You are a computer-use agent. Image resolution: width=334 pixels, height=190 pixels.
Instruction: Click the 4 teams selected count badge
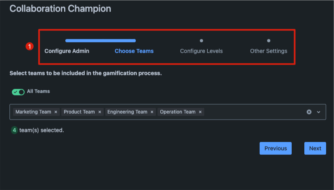pos(15,130)
